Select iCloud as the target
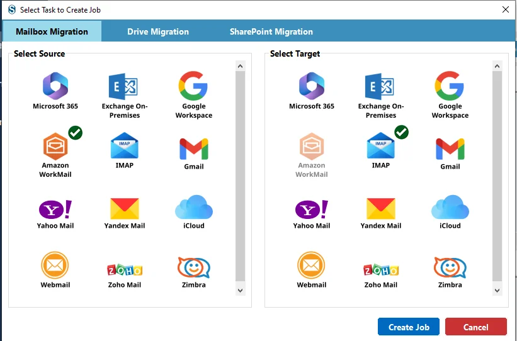The width and height of the screenshot is (517, 341). 450,212
